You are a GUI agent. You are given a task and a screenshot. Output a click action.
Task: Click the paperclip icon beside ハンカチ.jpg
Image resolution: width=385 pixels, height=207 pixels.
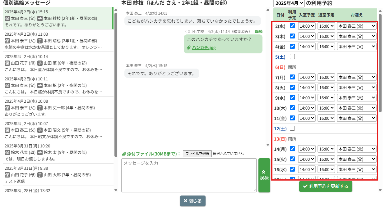tap(189, 48)
